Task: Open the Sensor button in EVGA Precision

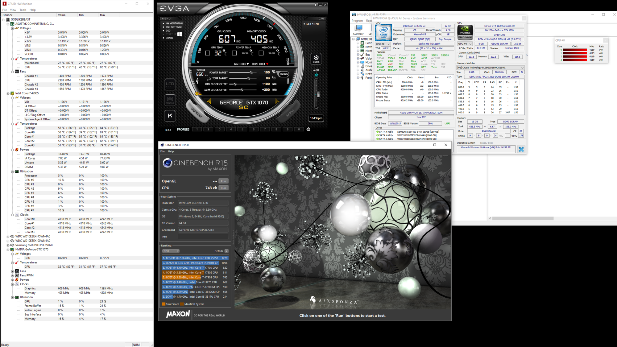Action: (x=170, y=100)
